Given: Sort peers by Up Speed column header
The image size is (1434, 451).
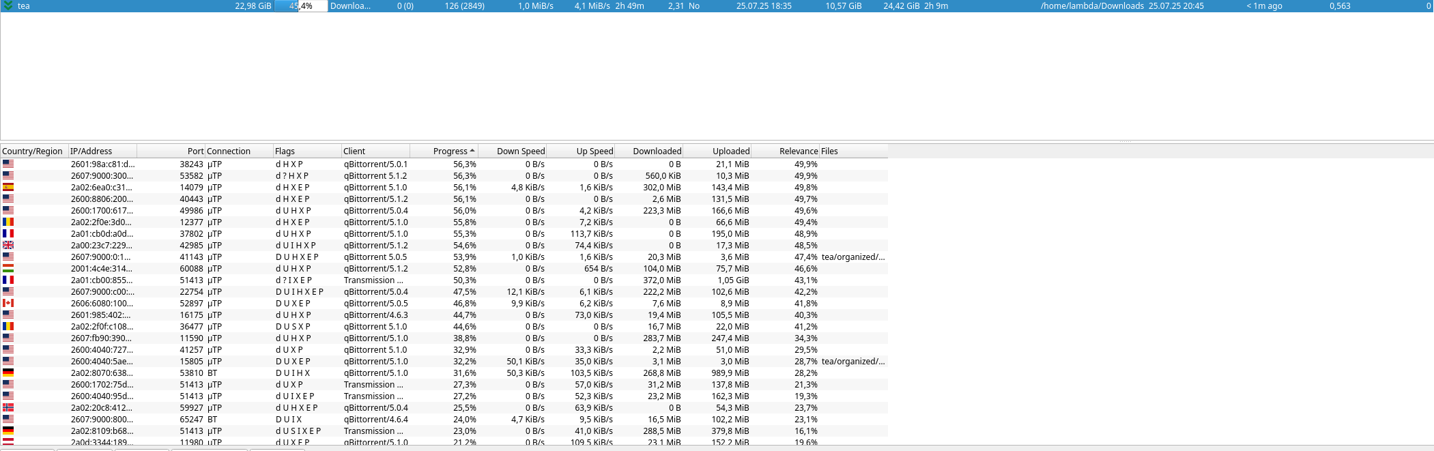Looking at the screenshot, I should pos(580,151).
